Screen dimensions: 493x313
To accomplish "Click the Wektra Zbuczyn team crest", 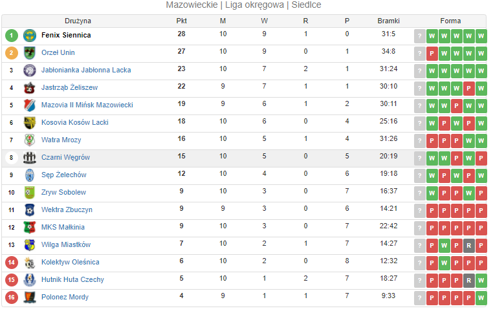I will 30,210.
